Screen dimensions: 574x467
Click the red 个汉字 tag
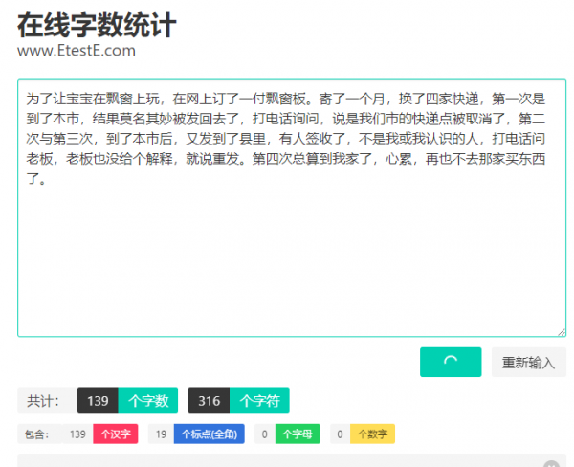coord(116,434)
